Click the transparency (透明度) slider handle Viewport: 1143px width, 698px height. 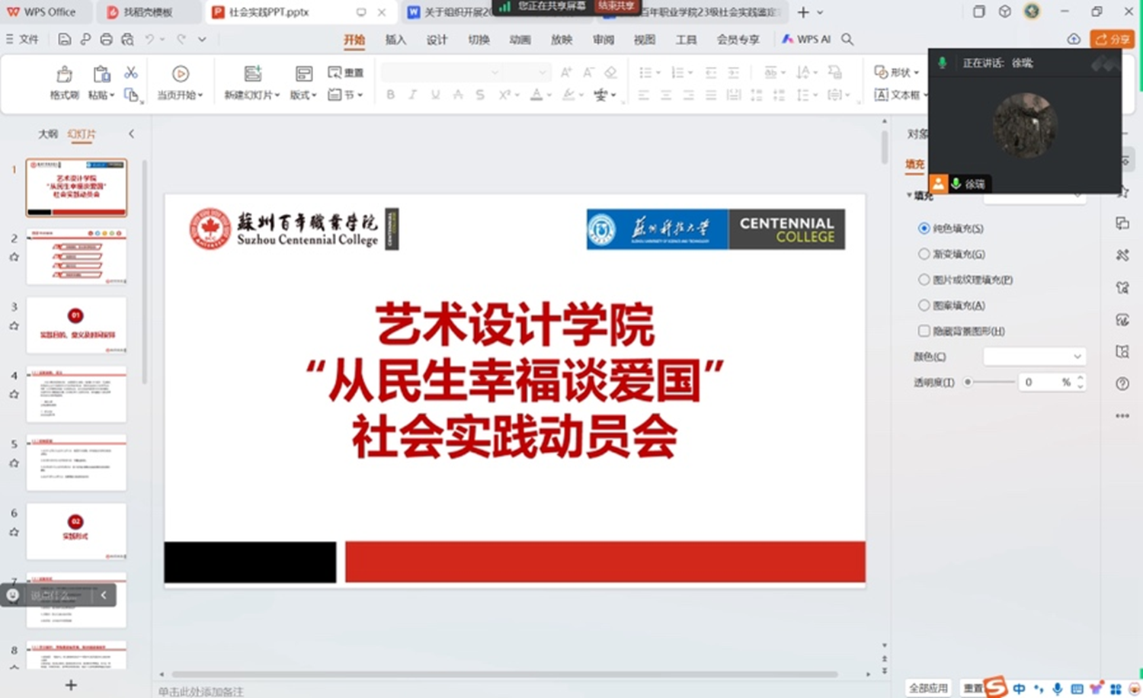coord(968,382)
